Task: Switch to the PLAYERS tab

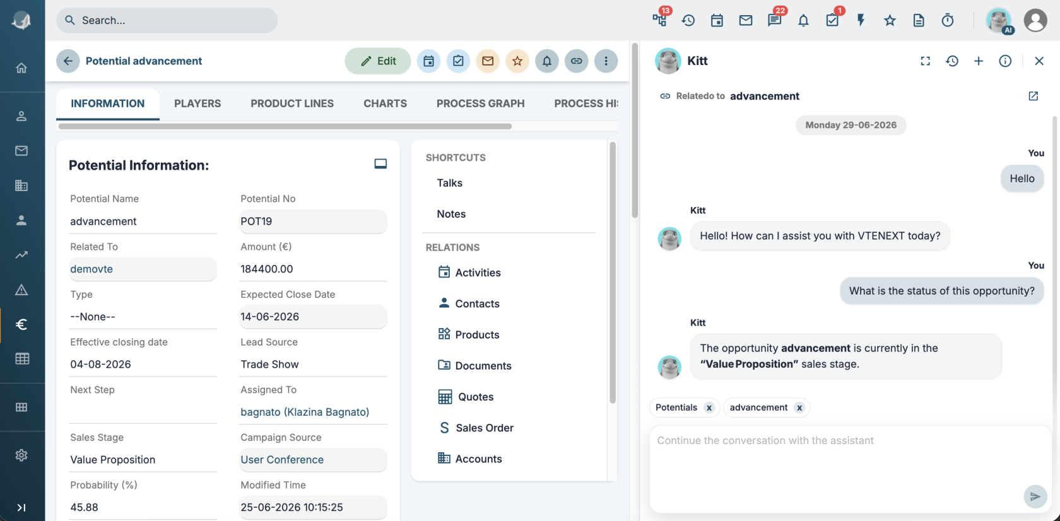Action: [197, 103]
